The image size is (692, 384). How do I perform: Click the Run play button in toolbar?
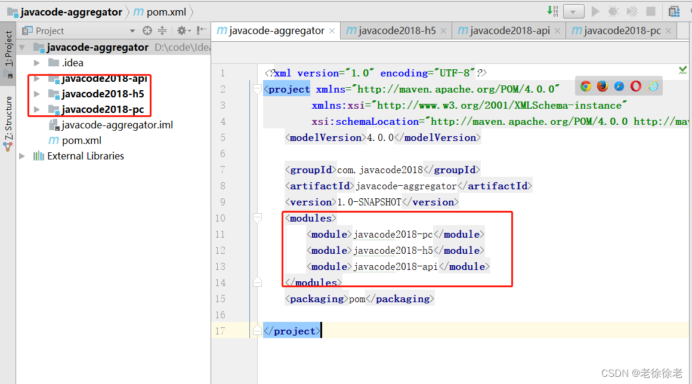click(x=595, y=11)
